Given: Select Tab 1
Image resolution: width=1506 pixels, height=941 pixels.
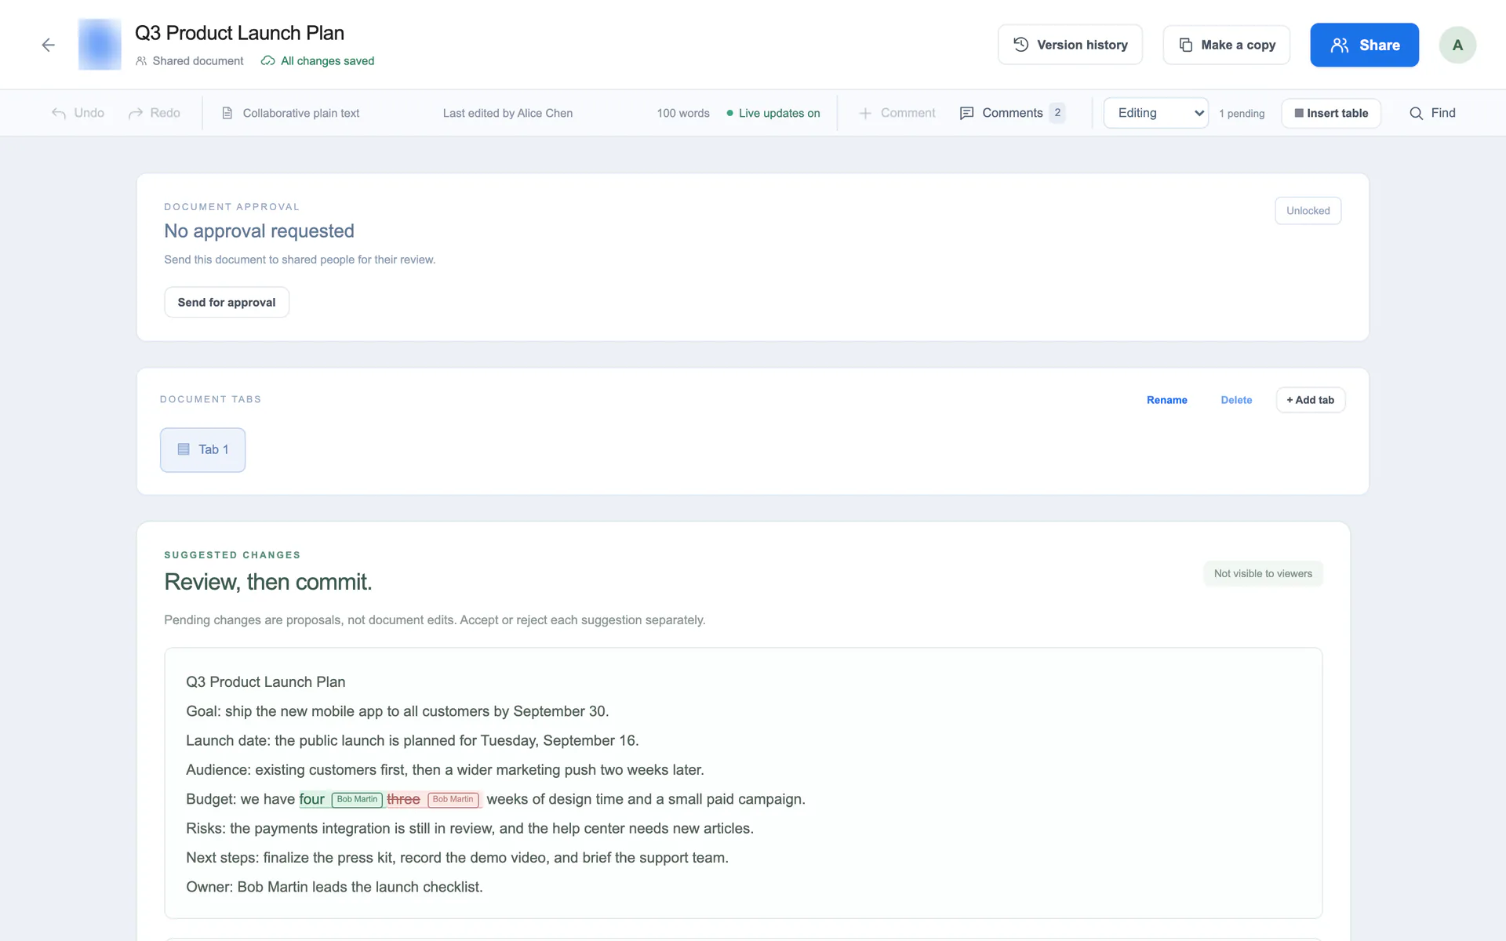Looking at the screenshot, I should tap(202, 449).
